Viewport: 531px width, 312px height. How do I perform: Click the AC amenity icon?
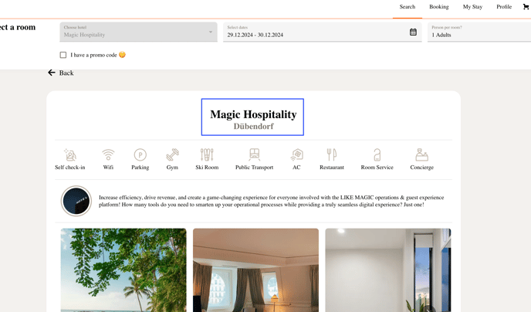pyautogui.click(x=296, y=154)
